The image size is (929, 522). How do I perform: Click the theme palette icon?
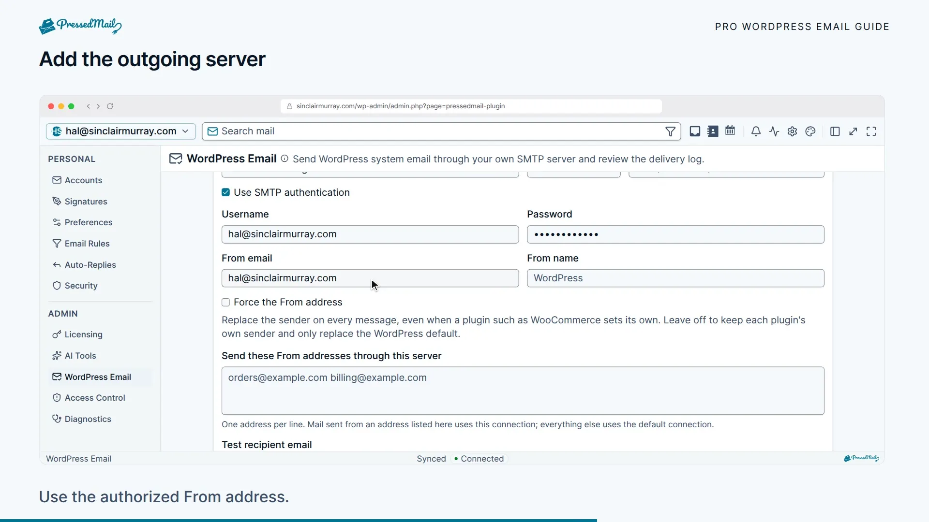click(810, 131)
